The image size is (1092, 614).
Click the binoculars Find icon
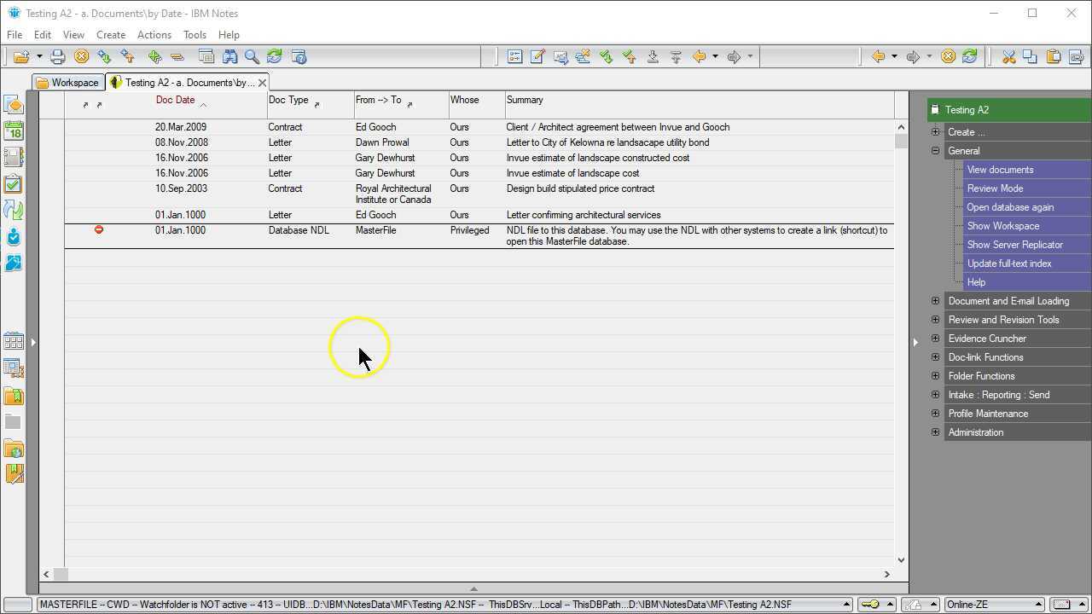(x=229, y=57)
